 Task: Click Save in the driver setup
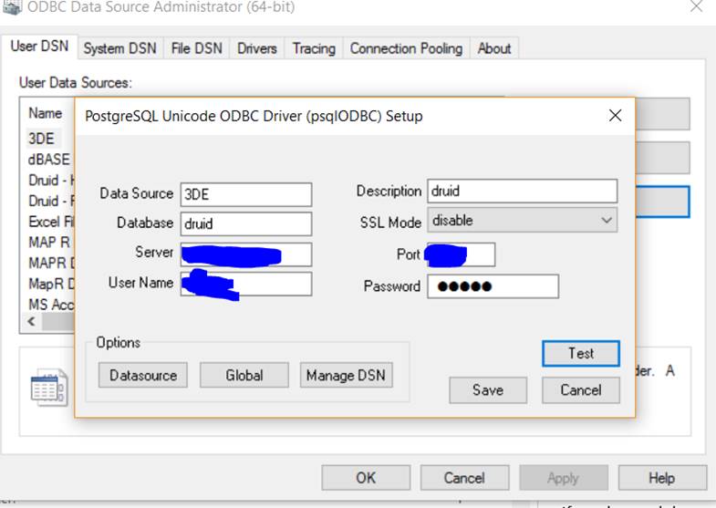[x=488, y=390]
